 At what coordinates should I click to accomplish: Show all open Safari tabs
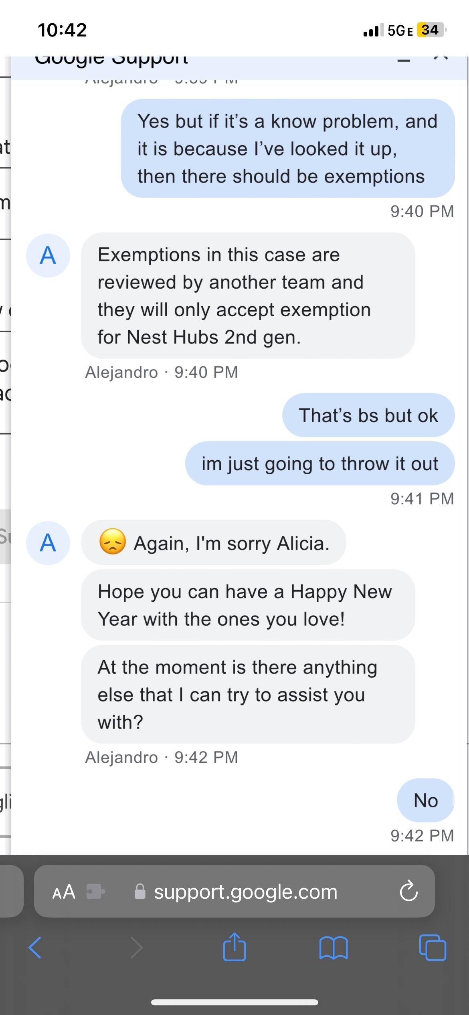click(433, 948)
